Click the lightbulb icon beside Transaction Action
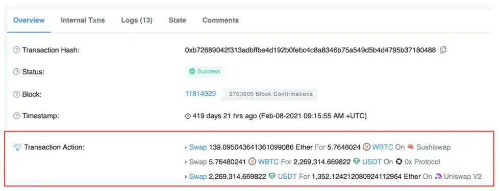 (17, 147)
